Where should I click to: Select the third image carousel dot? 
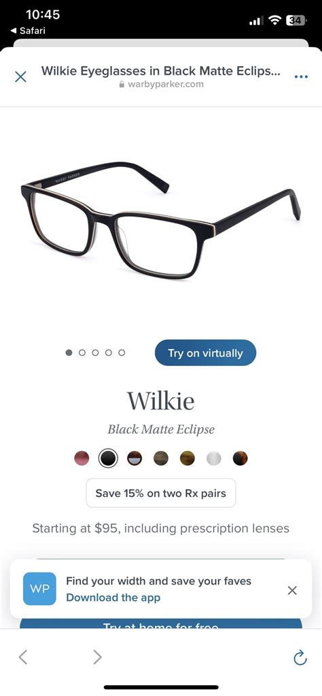pyautogui.click(x=95, y=352)
